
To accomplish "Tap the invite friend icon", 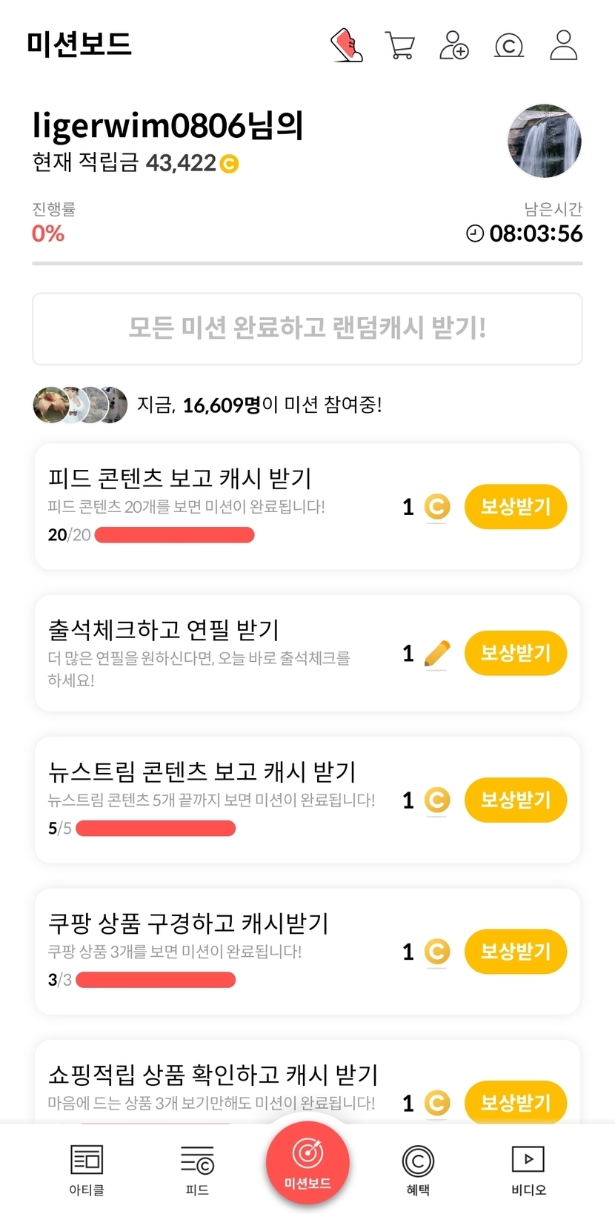I will (x=454, y=45).
